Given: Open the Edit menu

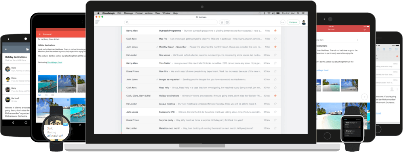Looking at the screenshot, I should (x=119, y=13).
